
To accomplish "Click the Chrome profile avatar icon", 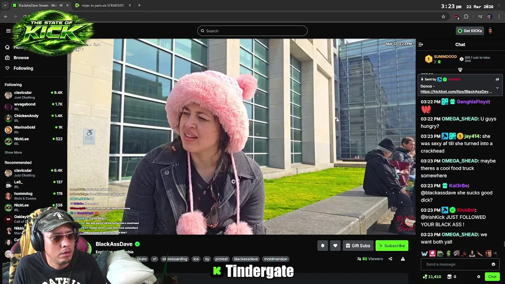I will pos(490,17).
